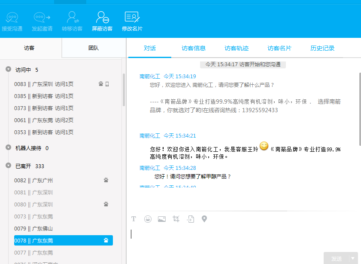Switch to the 团队 tab
This screenshot has width=361, height=264.
[94, 48]
